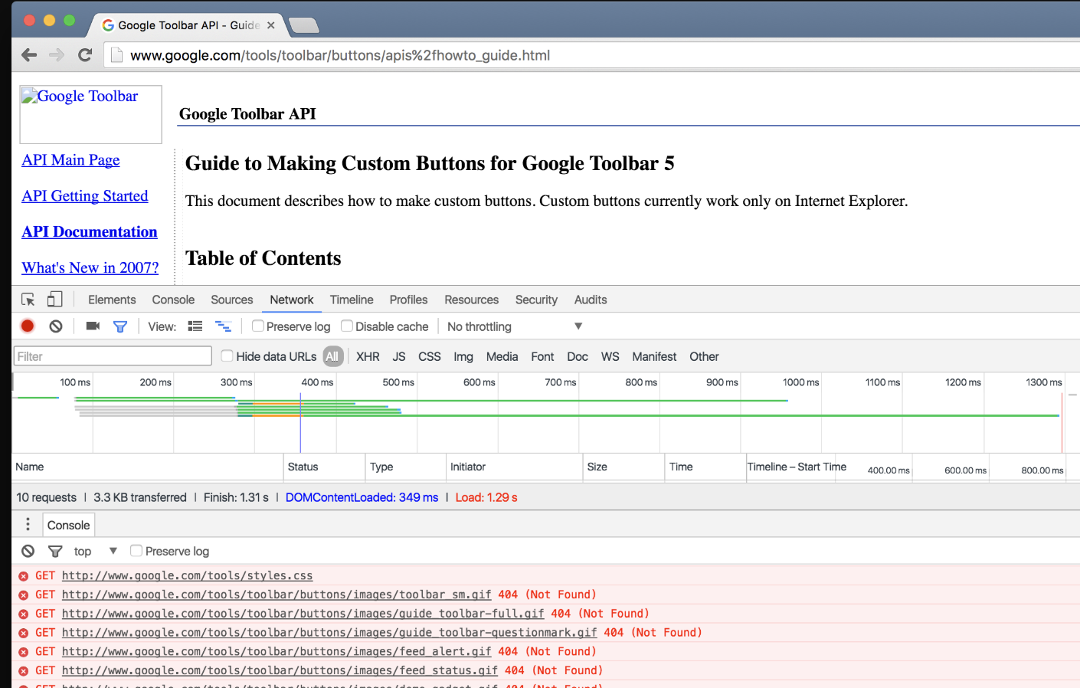Image resolution: width=1080 pixels, height=688 pixels.
Task: Sort requests by the Size column
Action: click(x=623, y=467)
